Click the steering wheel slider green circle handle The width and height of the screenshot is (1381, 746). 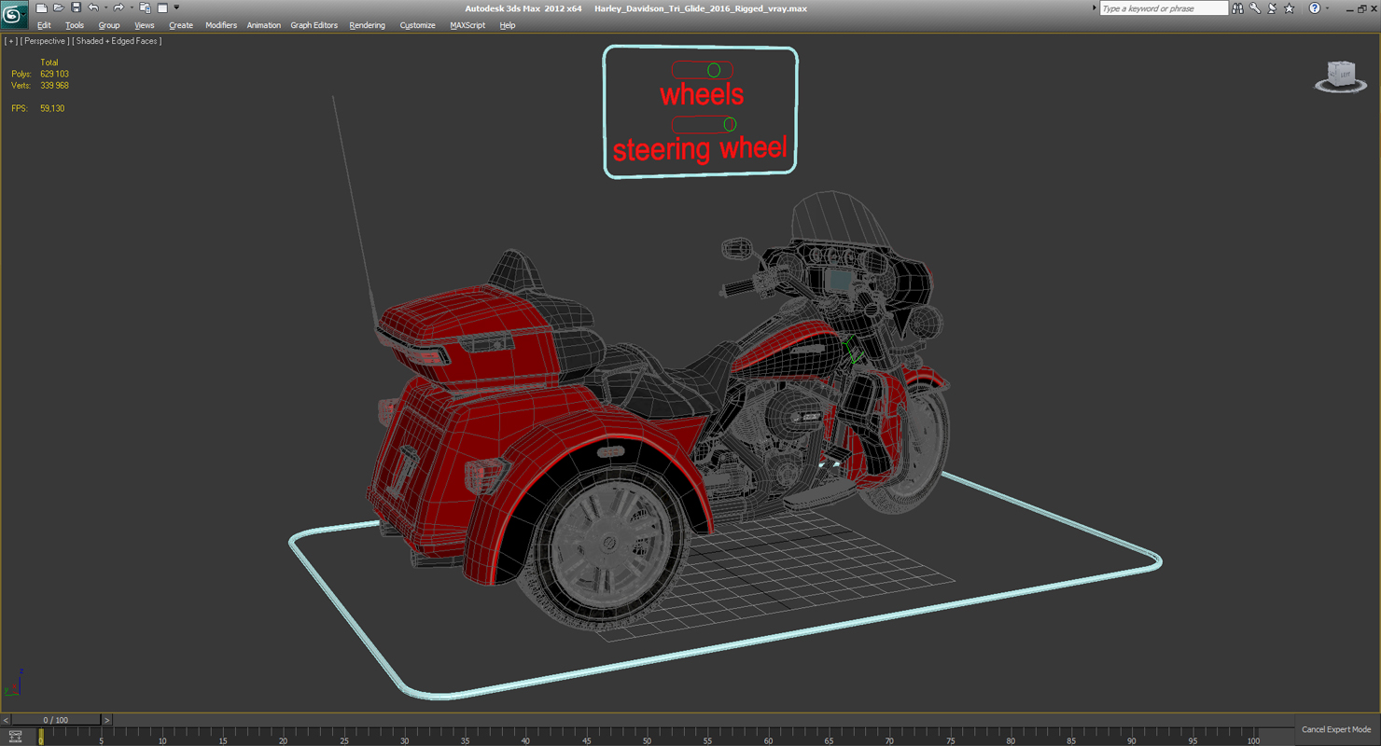730,124
